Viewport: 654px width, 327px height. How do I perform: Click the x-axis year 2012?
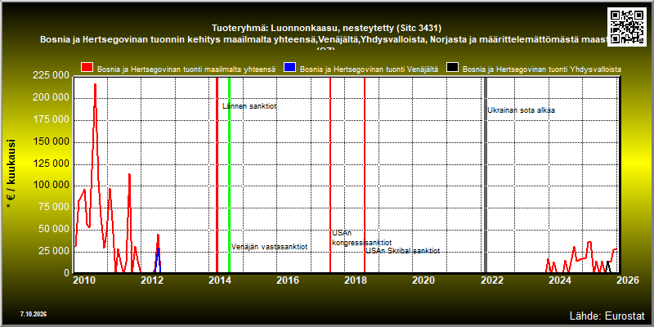point(152,280)
